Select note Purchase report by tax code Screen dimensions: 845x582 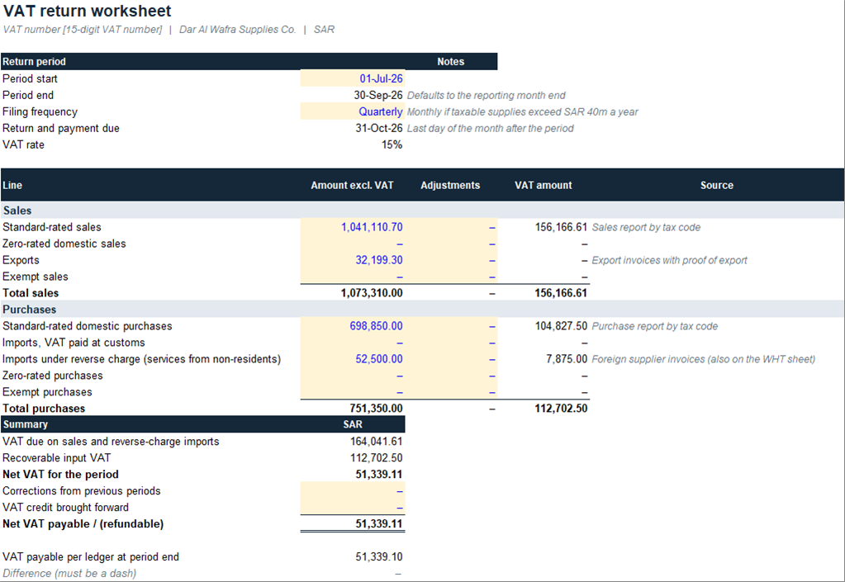tap(655, 326)
